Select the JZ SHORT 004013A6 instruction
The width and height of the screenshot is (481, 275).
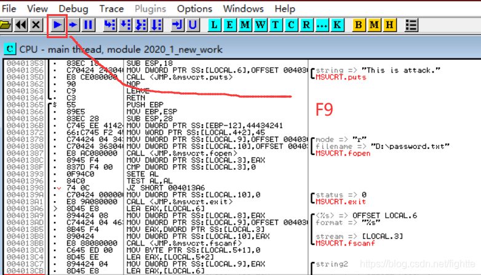coord(165,188)
